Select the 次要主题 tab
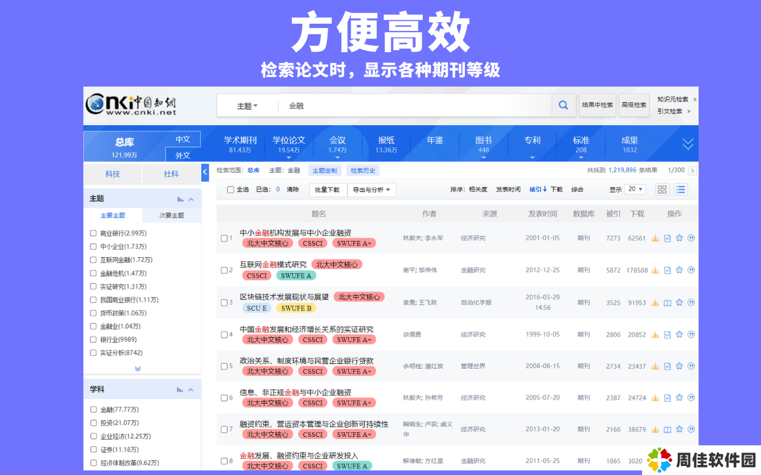The height and width of the screenshot is (475, 761). click(x=172, y=216)
